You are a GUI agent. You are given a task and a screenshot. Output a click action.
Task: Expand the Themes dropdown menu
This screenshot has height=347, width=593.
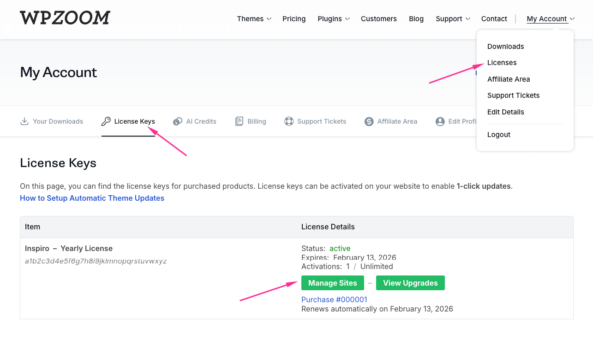(x=254, y=19)
